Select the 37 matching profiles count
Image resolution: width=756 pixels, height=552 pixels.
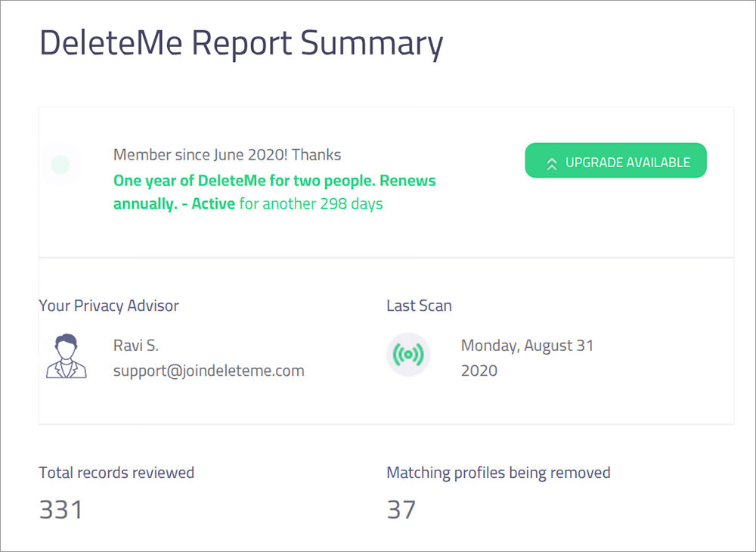401,510
